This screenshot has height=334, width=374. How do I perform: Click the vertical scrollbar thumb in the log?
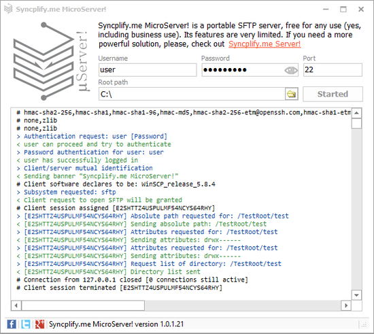pos(356,123)
